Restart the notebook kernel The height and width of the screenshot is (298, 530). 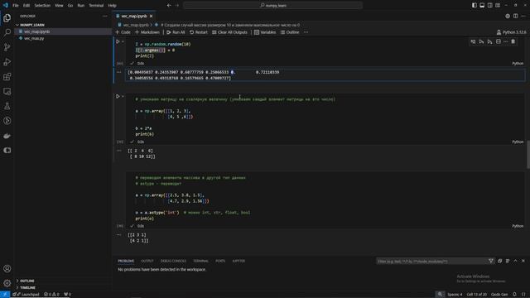[x=199, y=32]
